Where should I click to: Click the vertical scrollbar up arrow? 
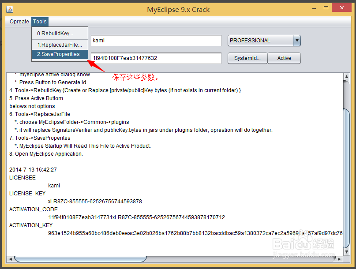346,76
